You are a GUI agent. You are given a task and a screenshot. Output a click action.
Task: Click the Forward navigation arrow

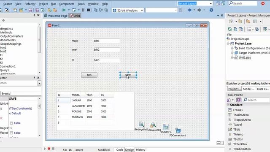tap(199, 10)
